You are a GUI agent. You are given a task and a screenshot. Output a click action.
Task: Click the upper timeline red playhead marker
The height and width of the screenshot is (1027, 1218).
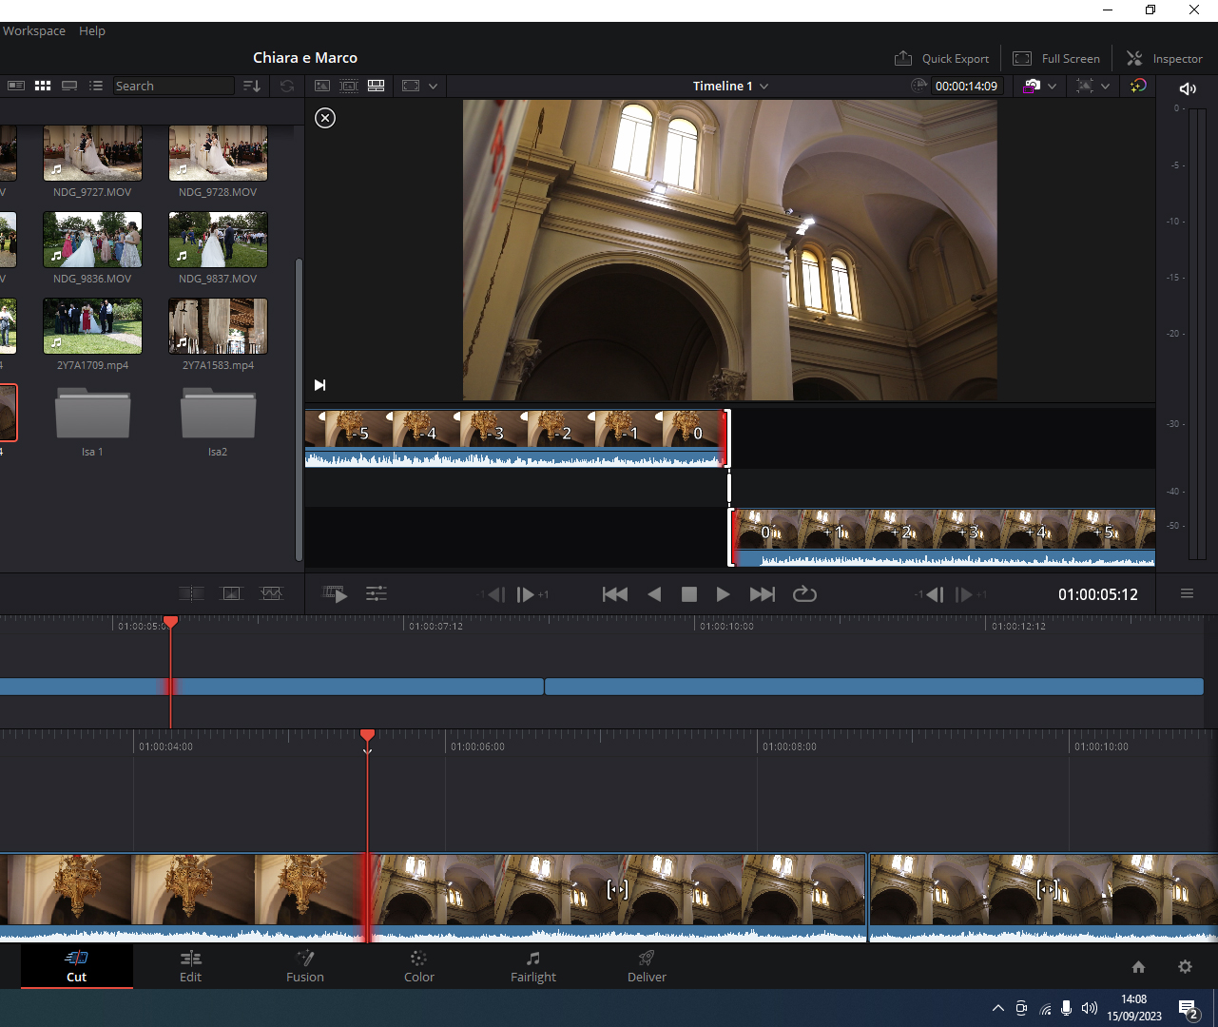pos(170,621)
